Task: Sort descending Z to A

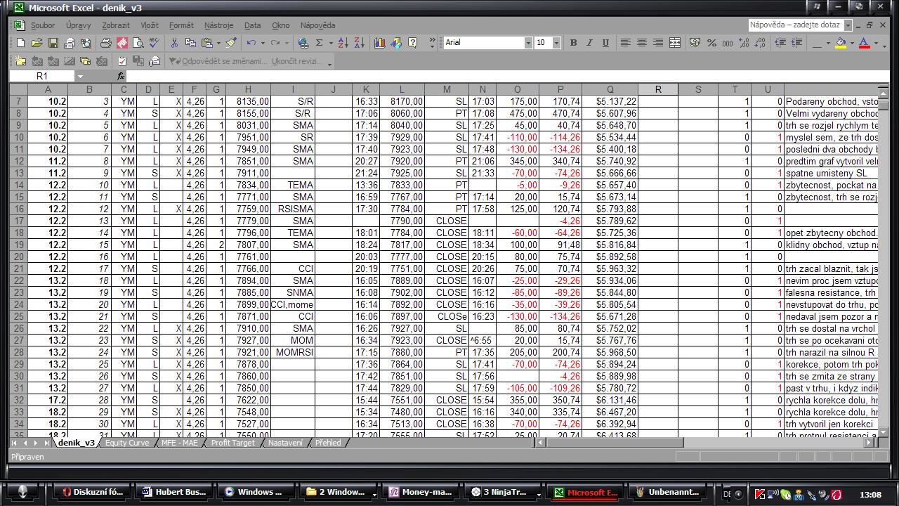Action: point(359,43)
